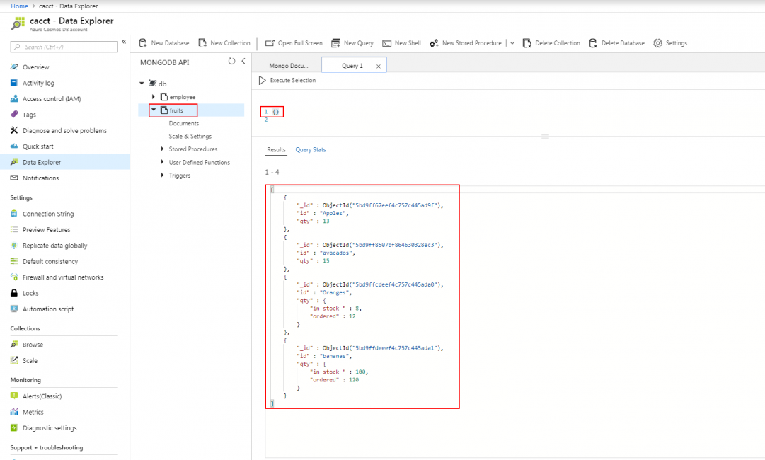765x460 pixels.
Task: Open Full Screen view
Action: click(270, 43)
